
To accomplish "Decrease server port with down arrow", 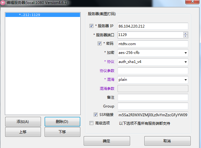I will click(186, 36).
